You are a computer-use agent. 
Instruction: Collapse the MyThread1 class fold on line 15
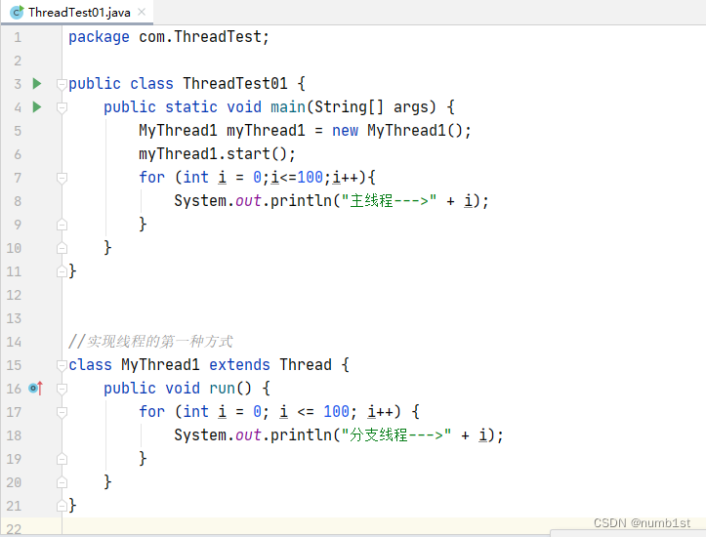pyautogui.click(x=62, y=365)
